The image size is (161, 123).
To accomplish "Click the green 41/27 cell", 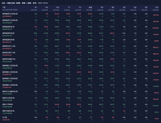I will (x=101, y=33).
